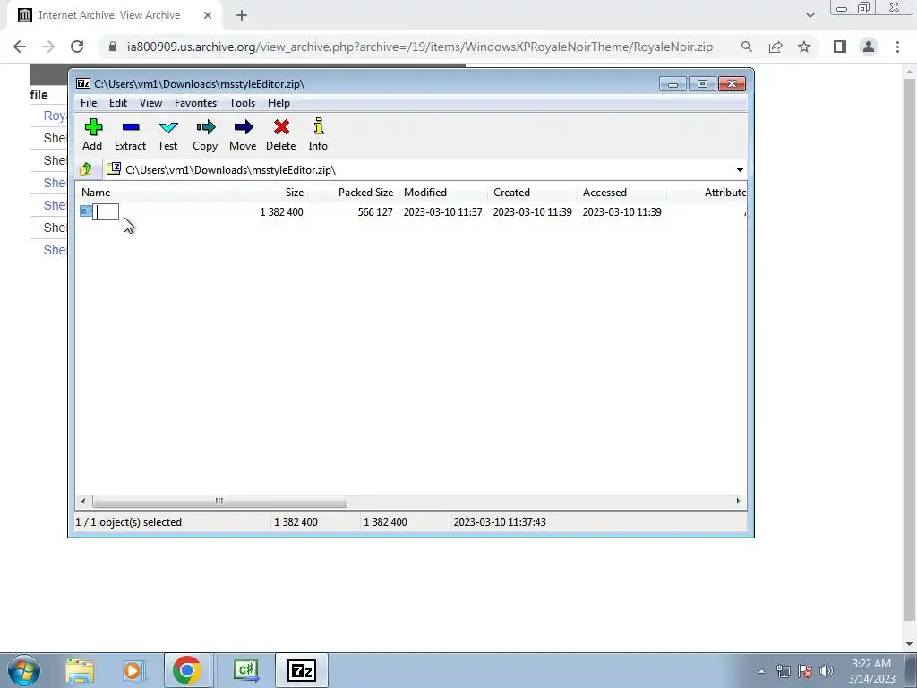Image resolution: width=917 pixels, height=688 pixels.
Task: Show hidden tray icons arrow
Action: tap(761, 671)
